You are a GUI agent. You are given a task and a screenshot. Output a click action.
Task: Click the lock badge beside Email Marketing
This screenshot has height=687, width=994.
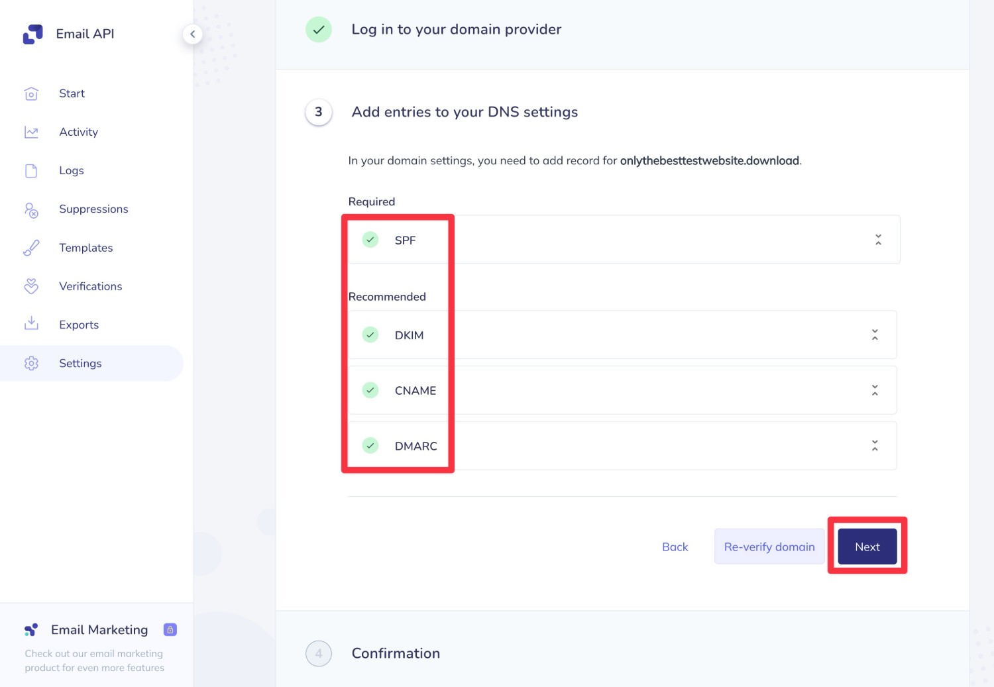point(170,629)
